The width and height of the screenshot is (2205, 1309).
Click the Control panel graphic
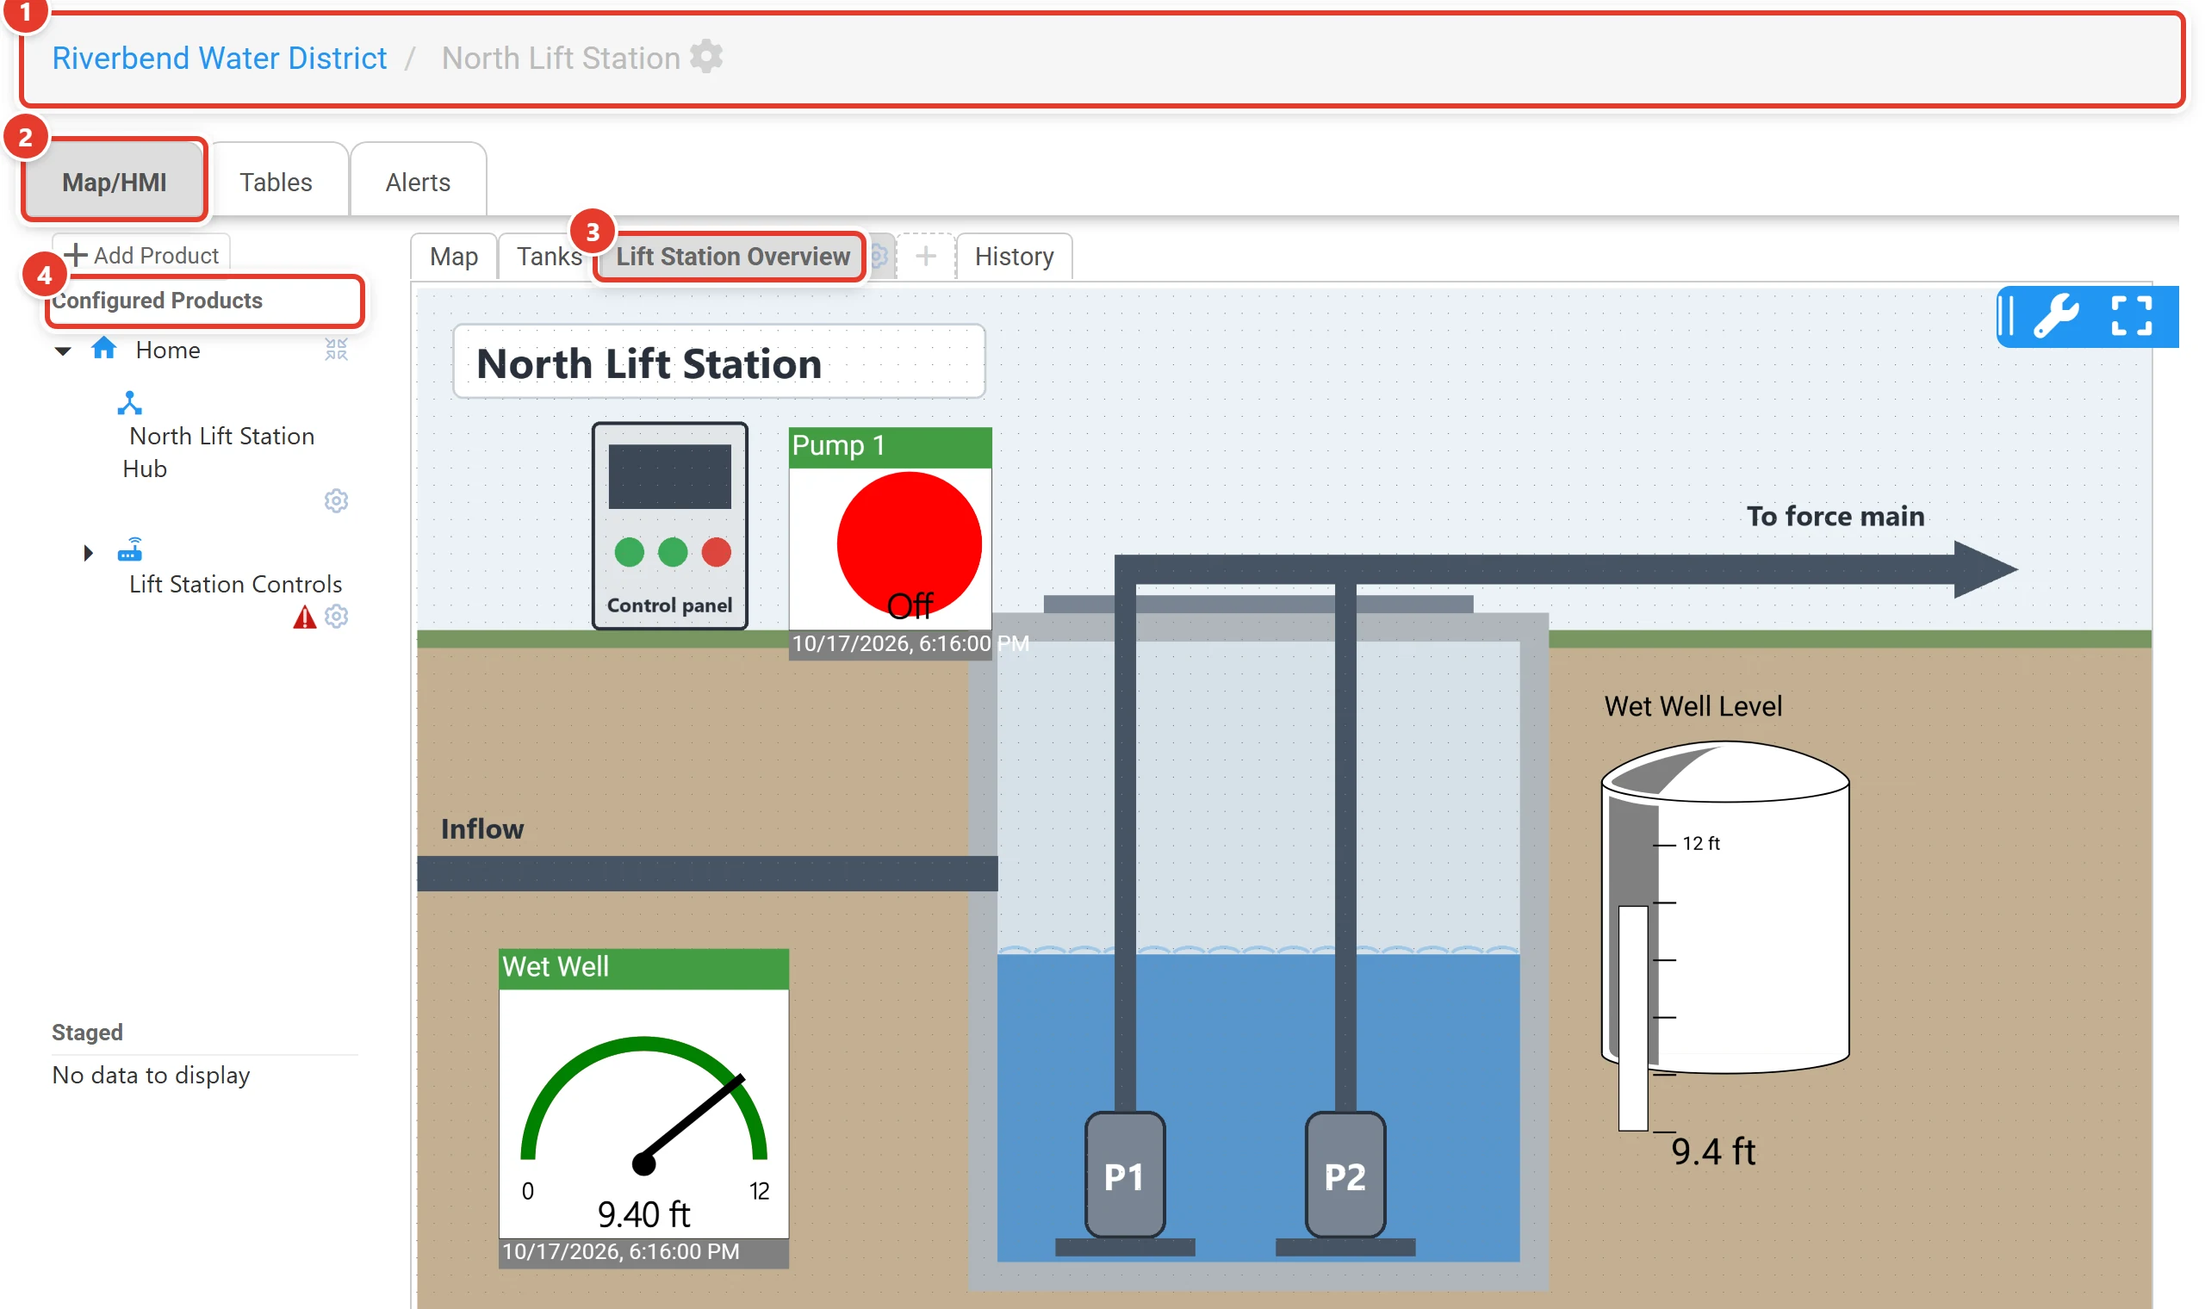click(x=669, y=525)
